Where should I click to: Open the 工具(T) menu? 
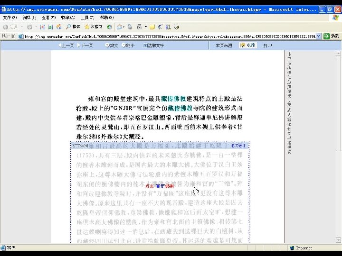87,18
